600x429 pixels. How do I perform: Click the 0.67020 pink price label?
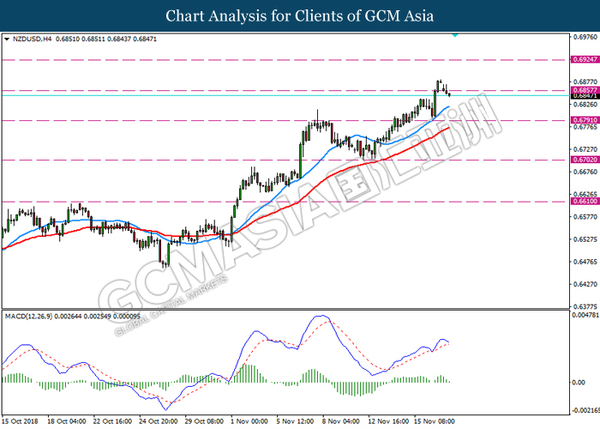(585, 160)
